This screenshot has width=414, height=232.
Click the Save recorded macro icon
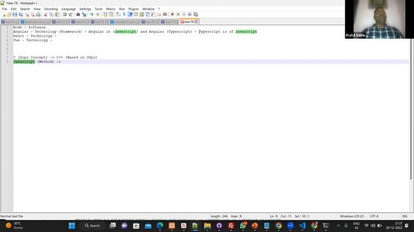pos(195,14)
